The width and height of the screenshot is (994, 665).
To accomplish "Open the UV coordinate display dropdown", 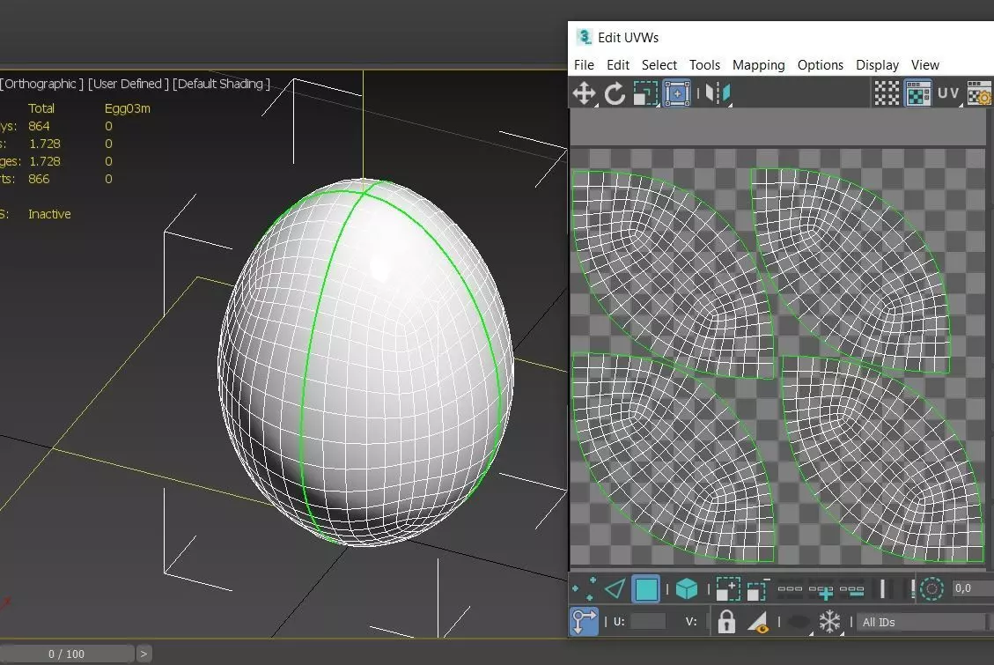I will coord(949,94).
